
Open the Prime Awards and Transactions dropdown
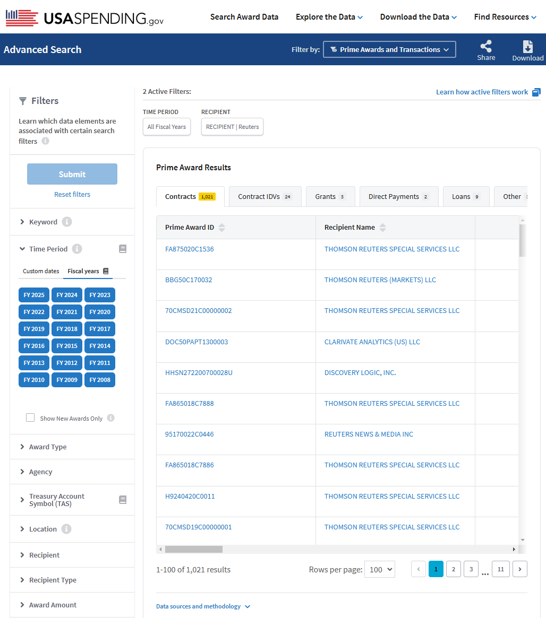[x=389, y=49]
